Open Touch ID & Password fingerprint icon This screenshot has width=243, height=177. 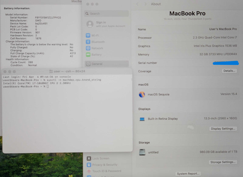tap(89, 171)
